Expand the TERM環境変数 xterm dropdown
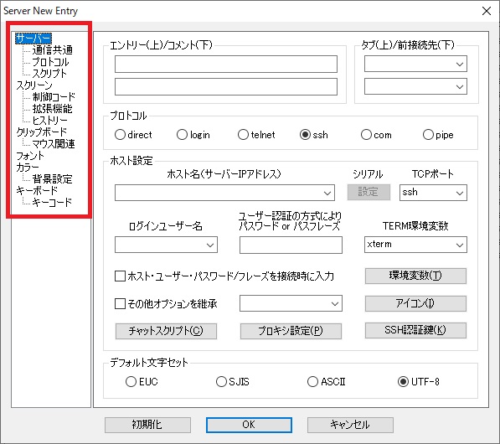 tap(415, 245)
